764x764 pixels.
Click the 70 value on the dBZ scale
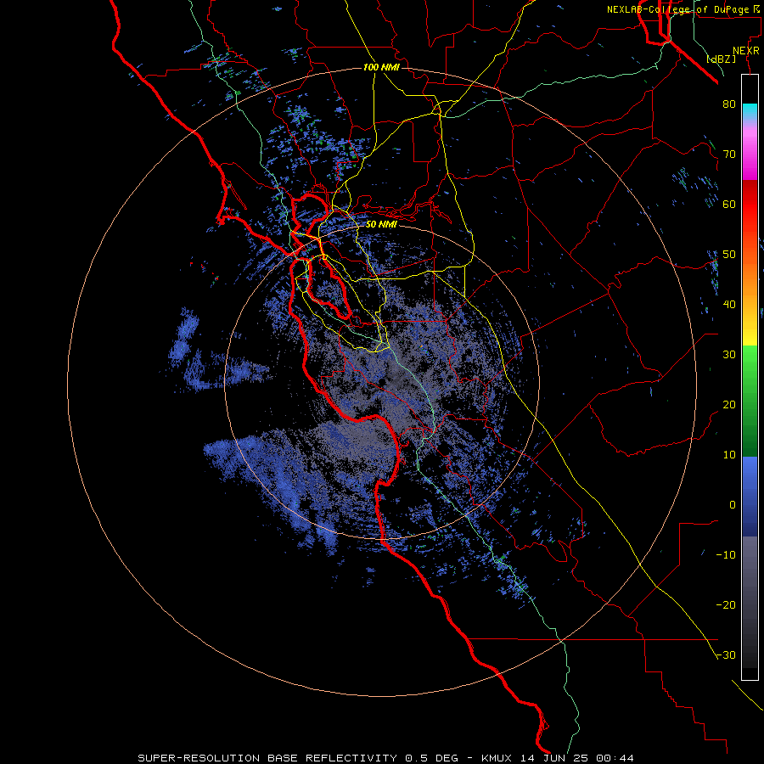point(729,154)
